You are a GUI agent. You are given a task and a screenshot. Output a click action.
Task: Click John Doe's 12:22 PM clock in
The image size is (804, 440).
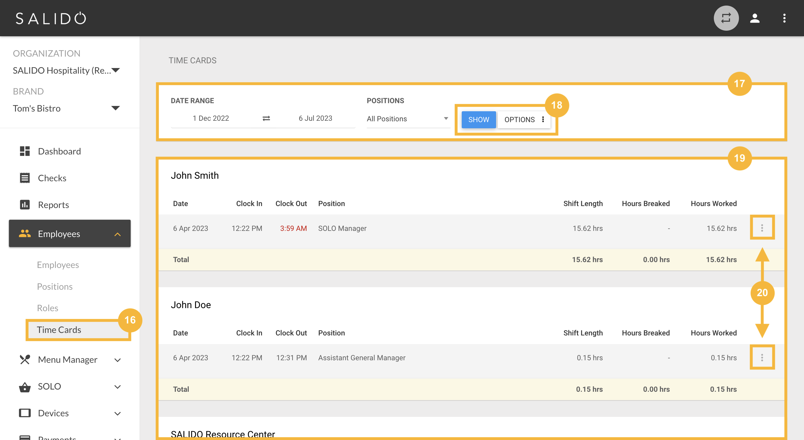247,358
